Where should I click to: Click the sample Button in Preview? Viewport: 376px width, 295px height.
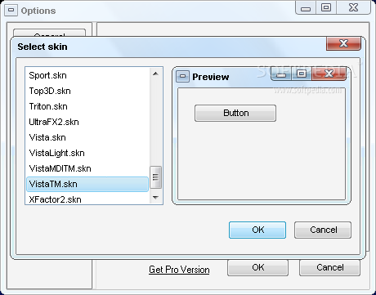point(235,113)
